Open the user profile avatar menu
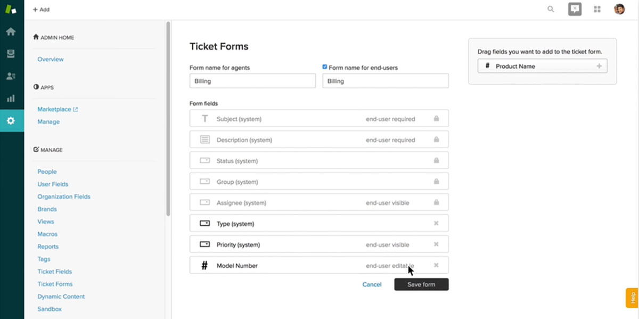This screenshot has width=639, height=319. [619, 9]
